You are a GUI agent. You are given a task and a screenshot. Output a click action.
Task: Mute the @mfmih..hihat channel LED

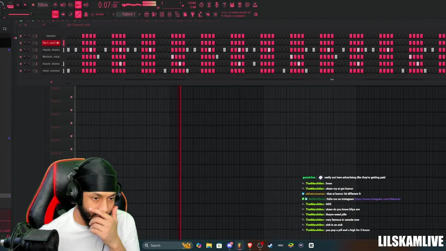click(x=21, y=57)
